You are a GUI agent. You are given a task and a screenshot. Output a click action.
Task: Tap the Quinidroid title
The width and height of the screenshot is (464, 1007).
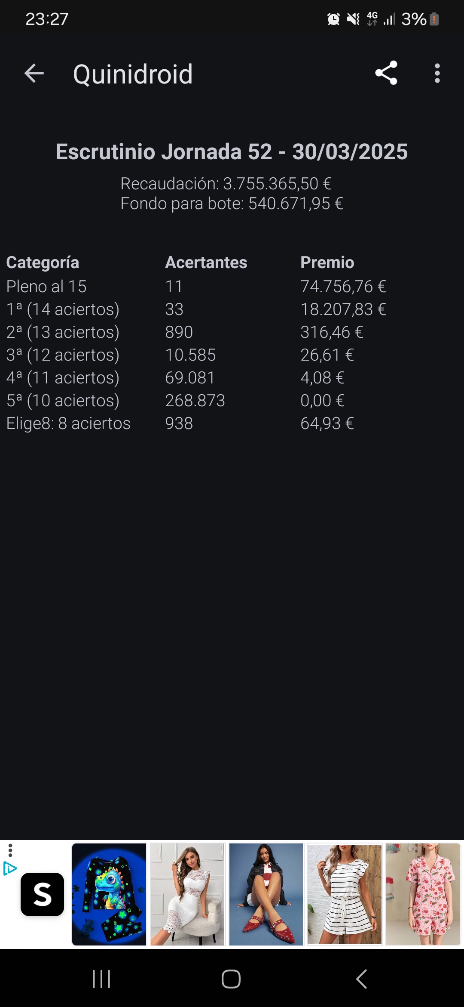(133, 74)
